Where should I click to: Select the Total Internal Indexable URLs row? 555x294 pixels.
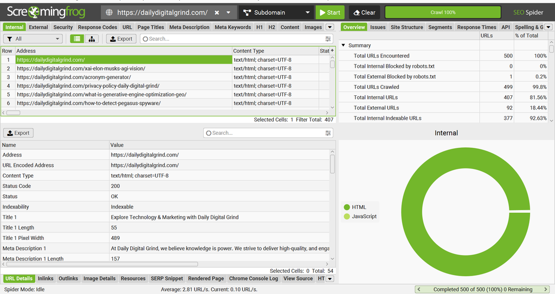tap(443, 118)
